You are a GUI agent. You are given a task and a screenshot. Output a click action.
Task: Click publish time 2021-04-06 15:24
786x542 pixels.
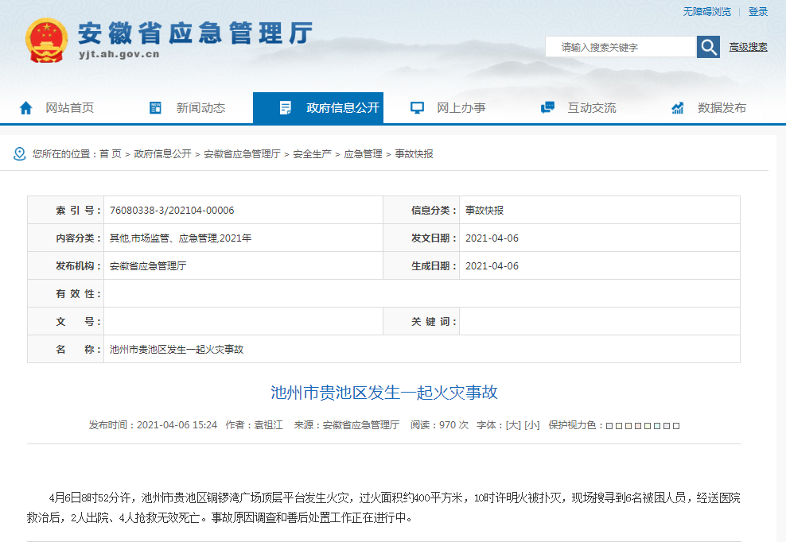[x=177, y=425]
